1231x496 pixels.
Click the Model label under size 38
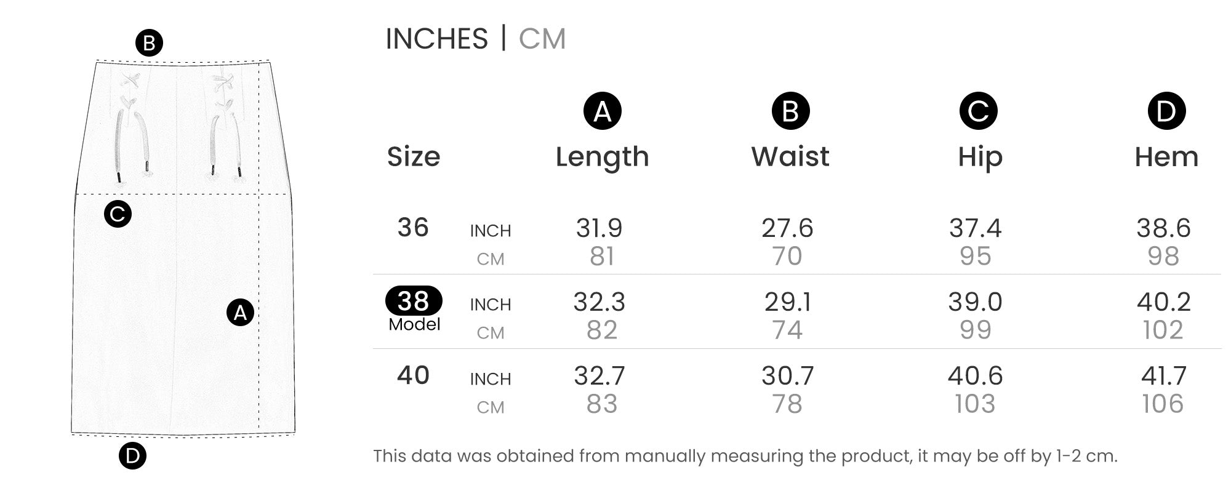pos(414,324)
